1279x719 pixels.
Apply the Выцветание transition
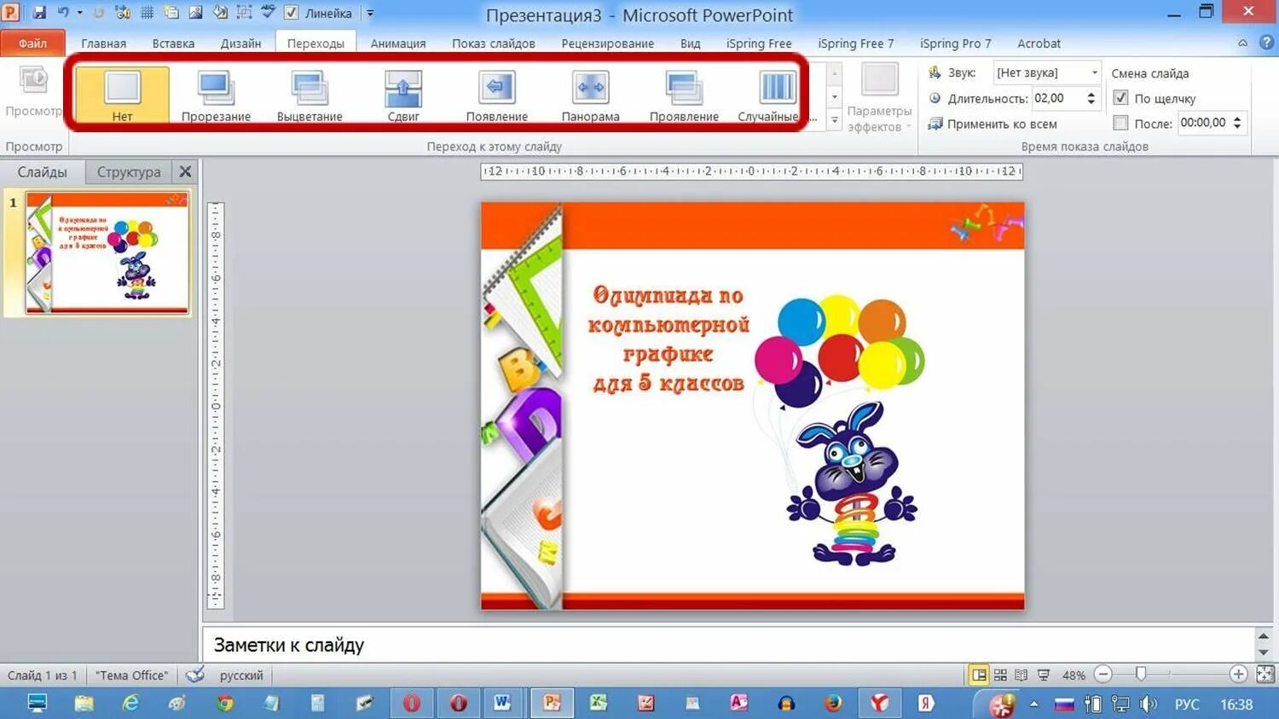click(x=310, y=96)
